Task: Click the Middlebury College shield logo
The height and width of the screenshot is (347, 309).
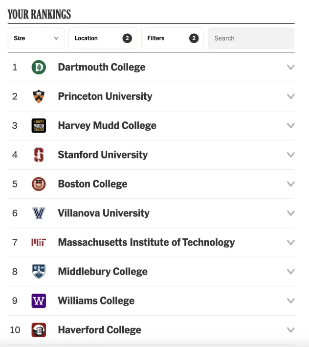Action: [39, 272]
